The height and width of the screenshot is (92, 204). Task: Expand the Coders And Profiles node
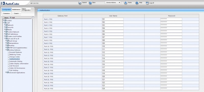pos(5,36)
